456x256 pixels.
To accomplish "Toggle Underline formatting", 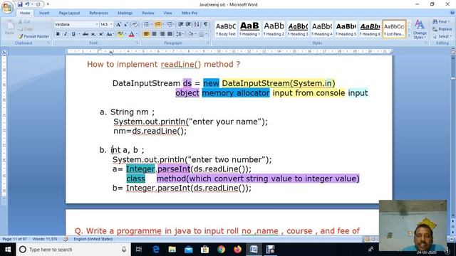I will coord(73,34).
